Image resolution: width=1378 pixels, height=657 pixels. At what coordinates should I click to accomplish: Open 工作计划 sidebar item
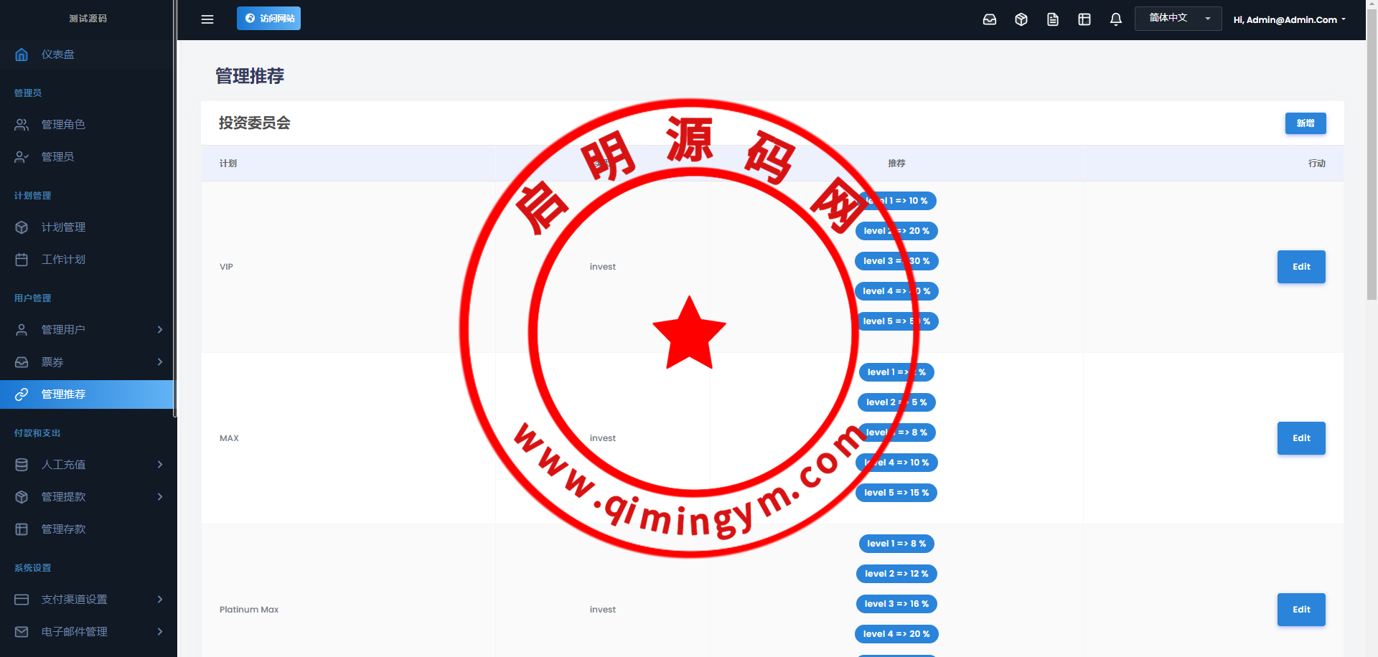click(63, 260)
